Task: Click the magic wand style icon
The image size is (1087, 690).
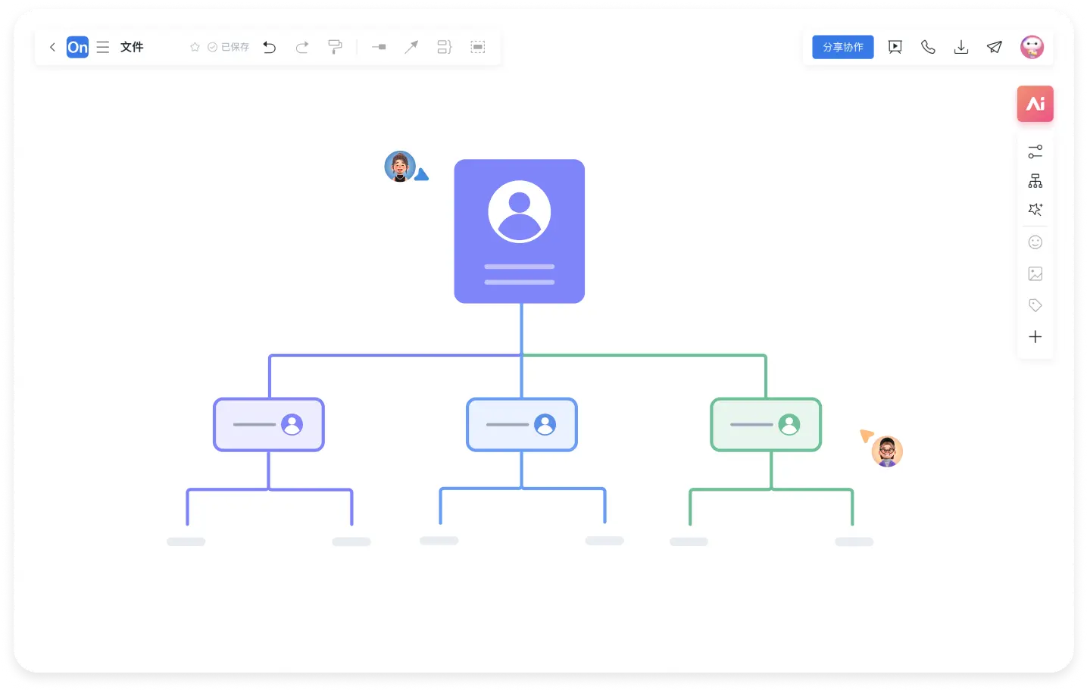Action: tap(1035, 210)
